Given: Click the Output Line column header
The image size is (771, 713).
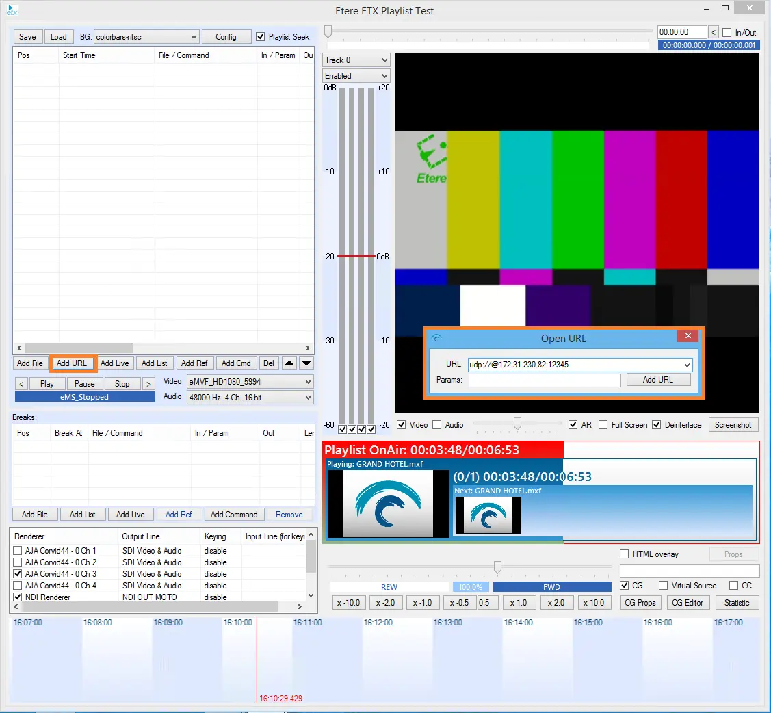Looking at the screenshot, I should click(142, 536).
